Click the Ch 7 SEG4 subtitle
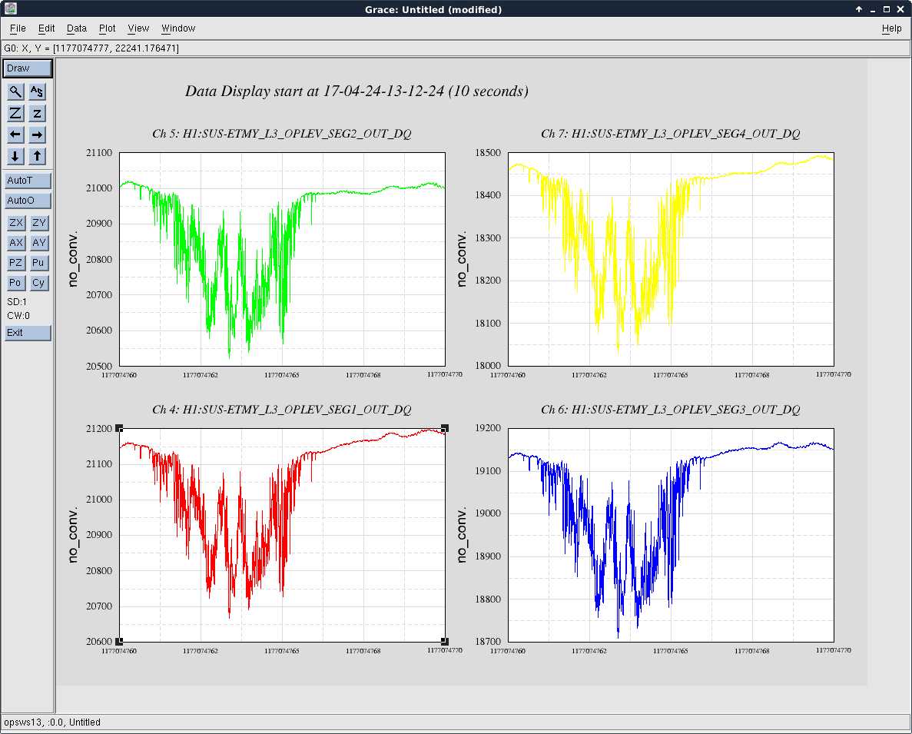 pos(671,134)
